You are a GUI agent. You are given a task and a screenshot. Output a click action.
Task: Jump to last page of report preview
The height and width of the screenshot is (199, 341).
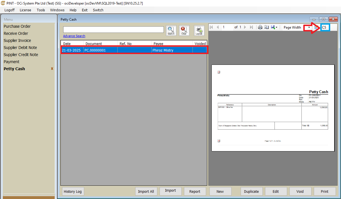[x=251, y=27]
